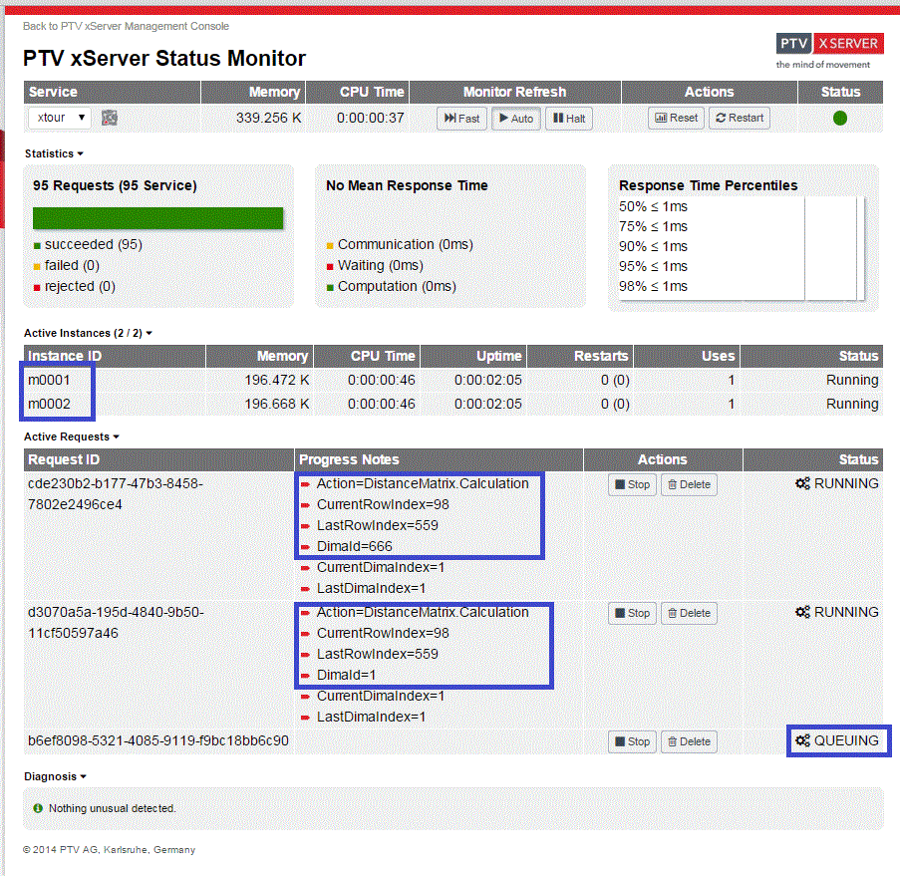Delete request d3070a5a-195d-4840-9b50
The width and height of the screenshot is (900, 876).
pyautogui.click(x=688, y=614)
